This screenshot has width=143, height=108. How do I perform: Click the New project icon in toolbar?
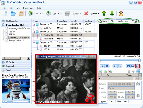[x=5, y=13]
